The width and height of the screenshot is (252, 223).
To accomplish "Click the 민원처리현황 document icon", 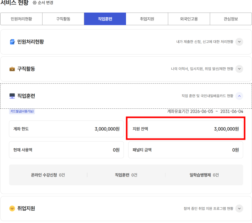I will 12,42.
